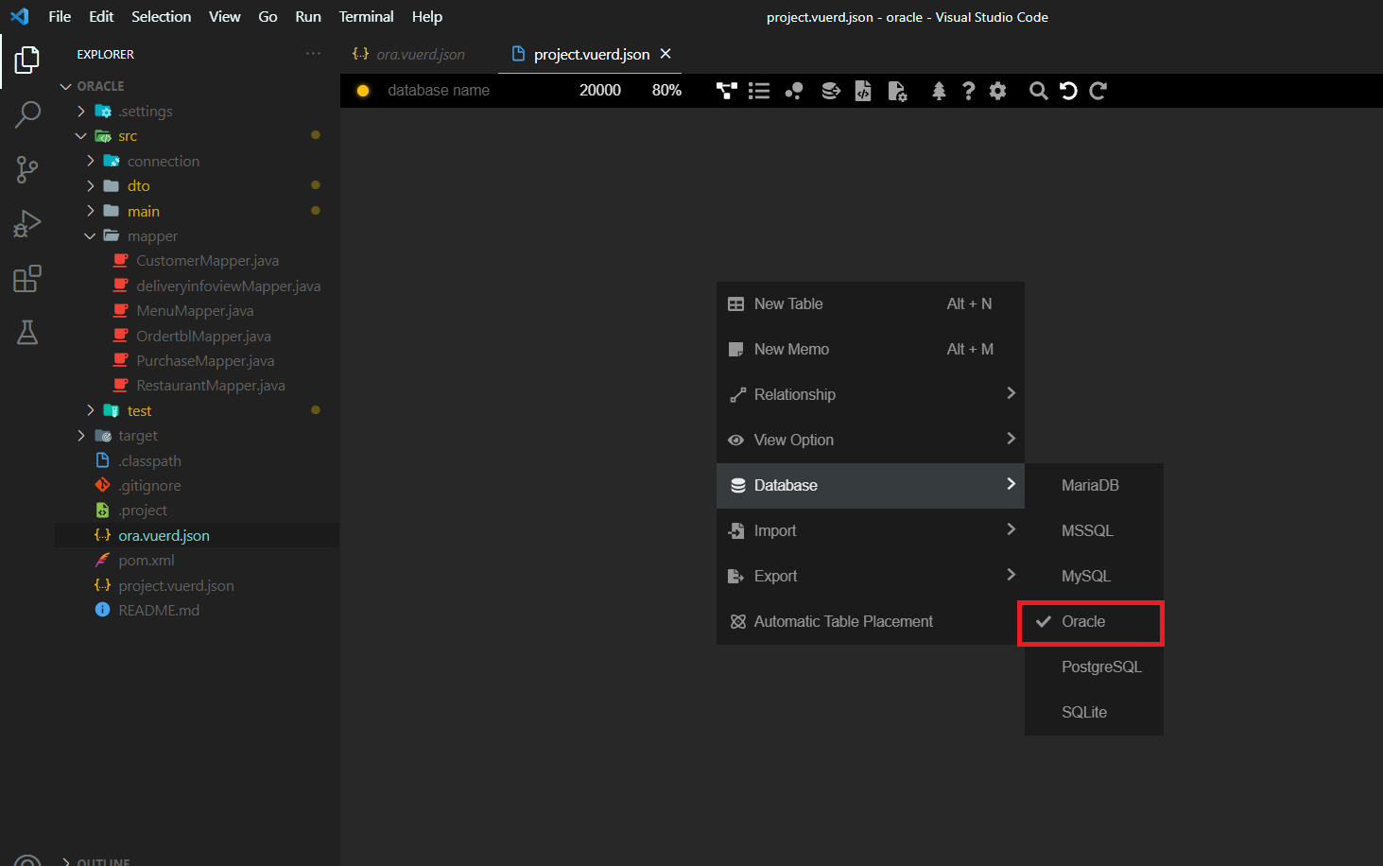The width and height of the screenshot is (1383, 866).
Task: Collapse the ORACLE workspace root
Action: (x=197, y=86)
